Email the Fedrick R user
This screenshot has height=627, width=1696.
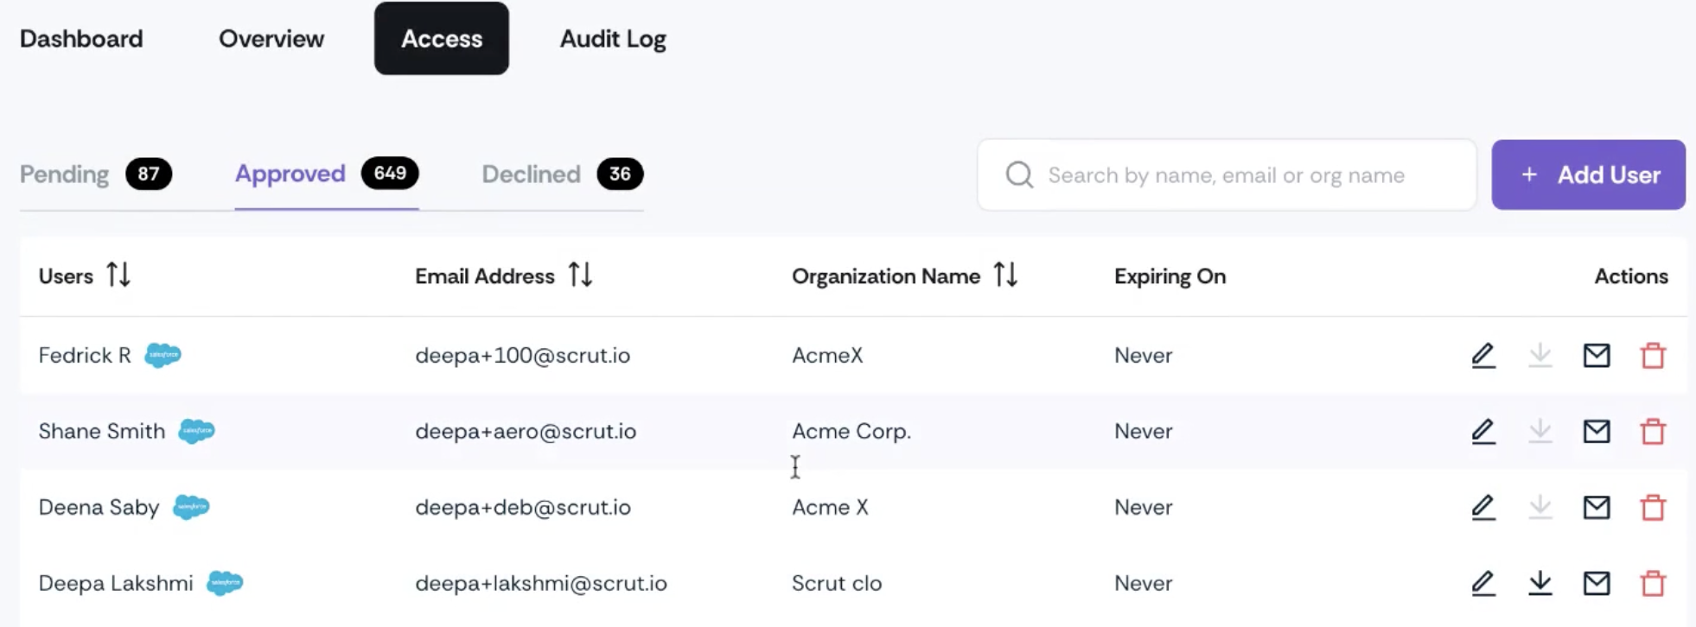pyautogui.click(x=1597, y=355)
